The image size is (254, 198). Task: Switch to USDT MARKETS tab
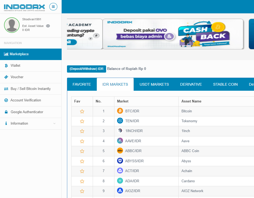(x=154, y=84)
